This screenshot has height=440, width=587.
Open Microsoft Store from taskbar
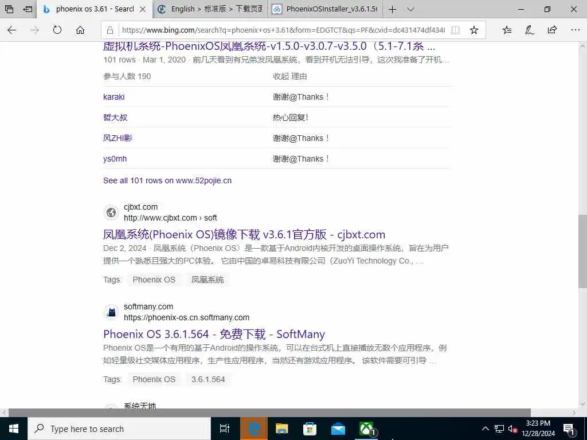[310, 429]
